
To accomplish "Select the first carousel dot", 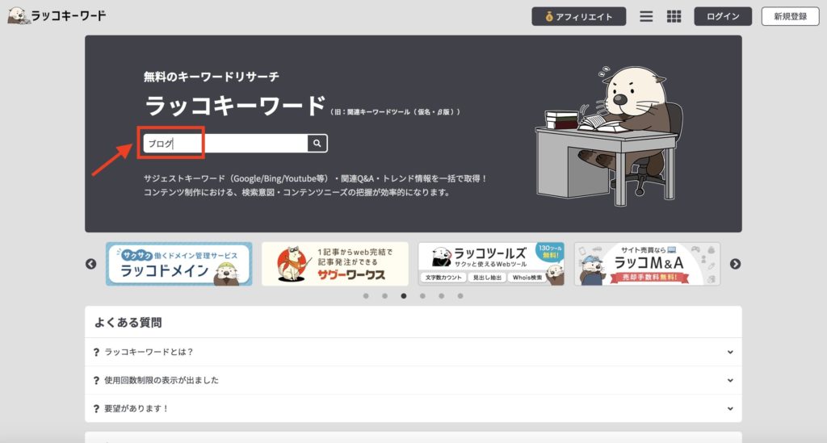I will click(366, 296).
